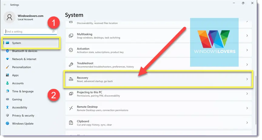The image size is (262, 140).
Task: Select the System monitor icon in sidebar
Action: point(8,43)
